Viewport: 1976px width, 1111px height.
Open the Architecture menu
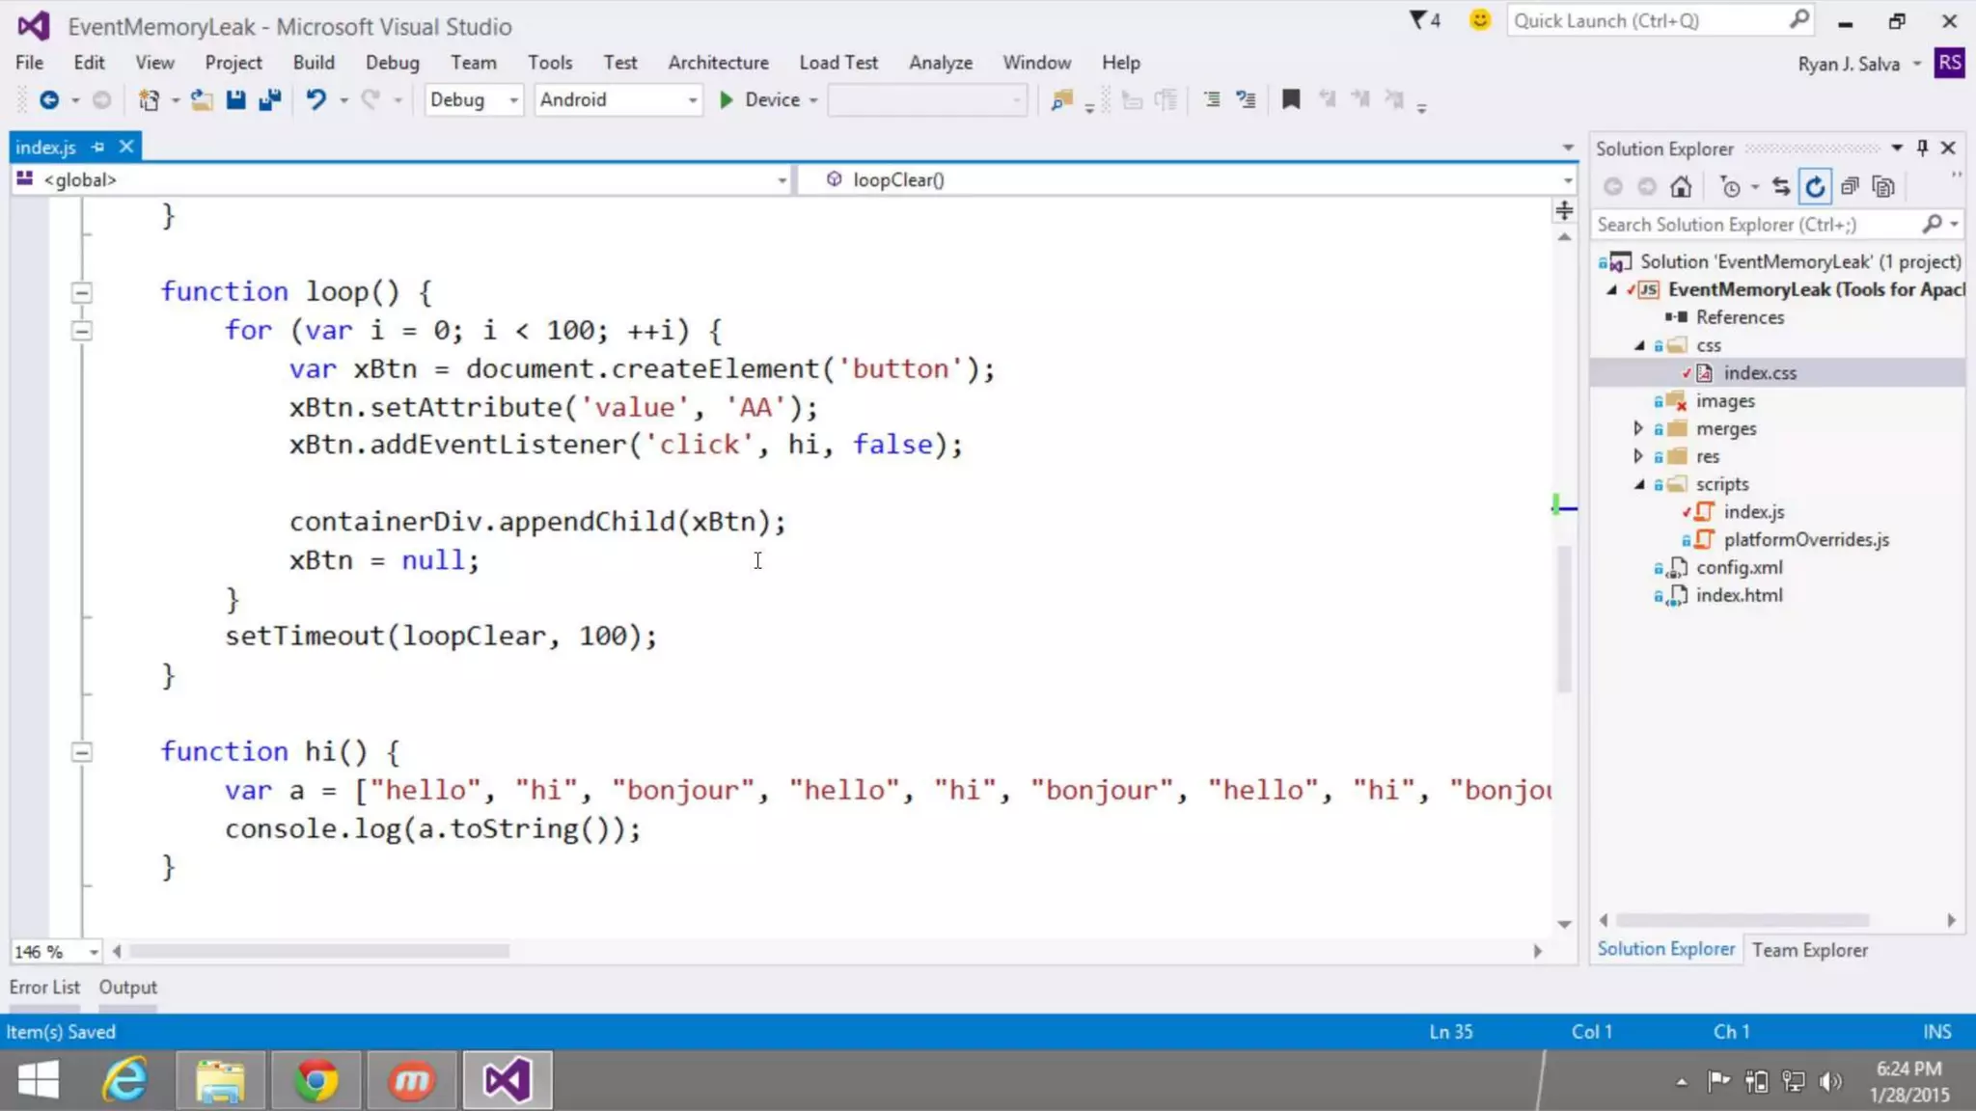tap(718, 63)
